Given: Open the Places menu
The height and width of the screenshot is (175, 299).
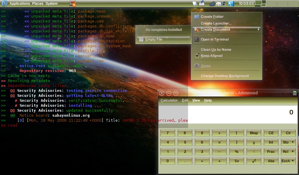Looking at the screenshot, I should pyautogui.click(x=38, y=3).
